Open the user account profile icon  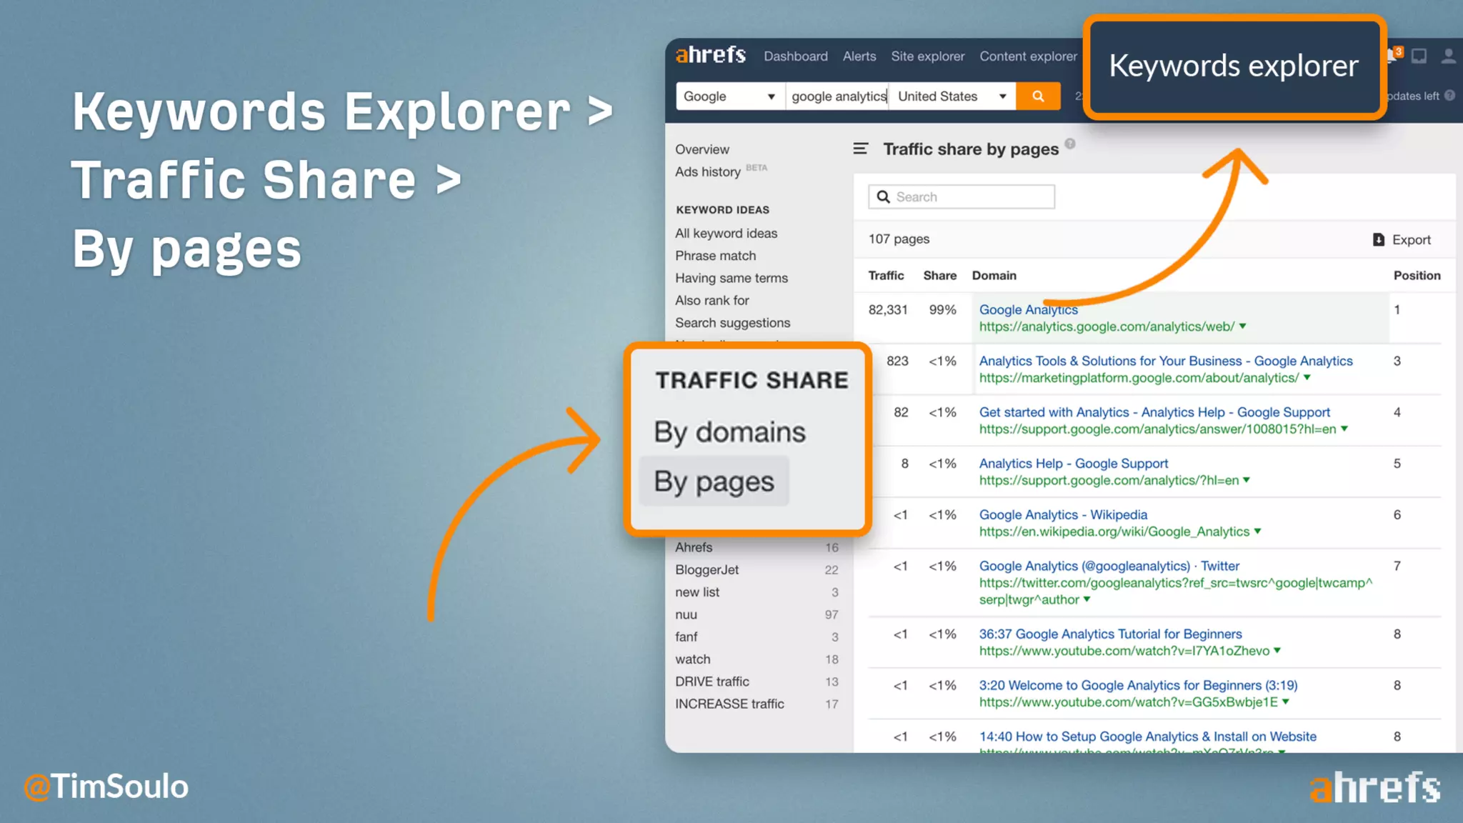[1448, 56]
